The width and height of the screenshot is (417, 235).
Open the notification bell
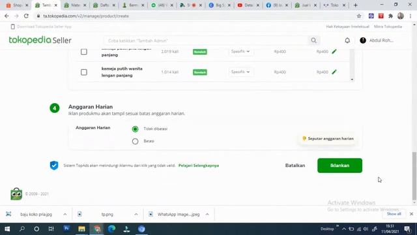(x=347, y=40)
